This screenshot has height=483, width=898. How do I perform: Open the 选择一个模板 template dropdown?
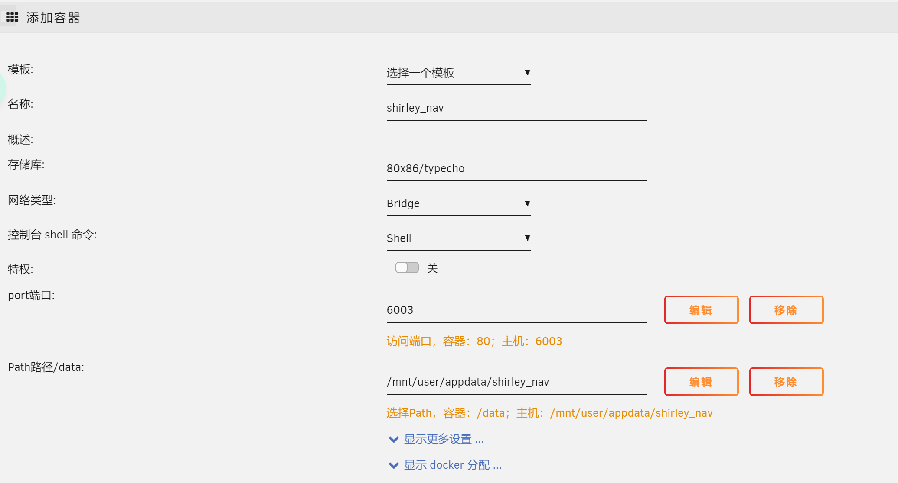458,73
